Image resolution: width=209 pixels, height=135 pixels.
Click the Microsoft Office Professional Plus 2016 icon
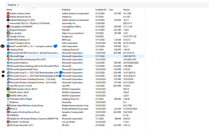click(x=8, y=59)
